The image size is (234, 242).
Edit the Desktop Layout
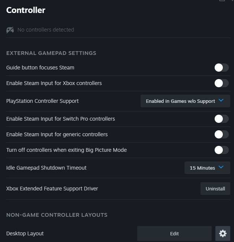(174, 233)
